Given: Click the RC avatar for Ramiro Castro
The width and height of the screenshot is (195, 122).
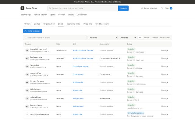Looking at the screenshot, I should click(27, 106).
